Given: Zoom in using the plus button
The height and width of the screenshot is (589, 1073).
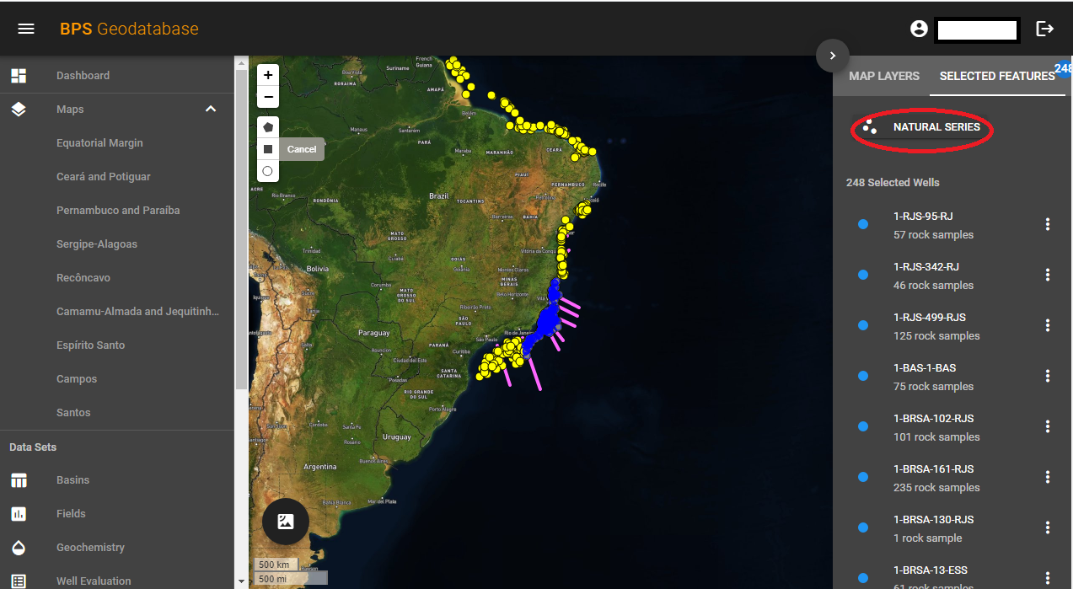Looking at the screenshot, I should tap(267, 75).
